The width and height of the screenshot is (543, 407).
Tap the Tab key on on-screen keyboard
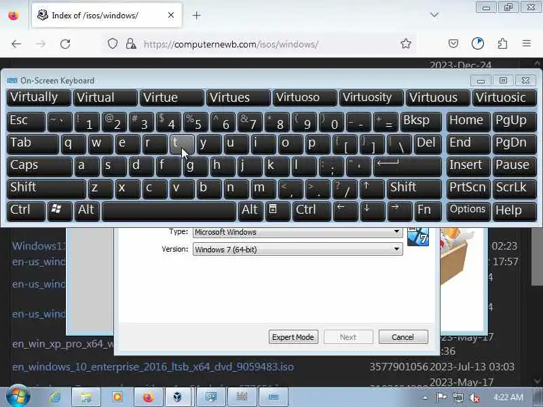33,144
